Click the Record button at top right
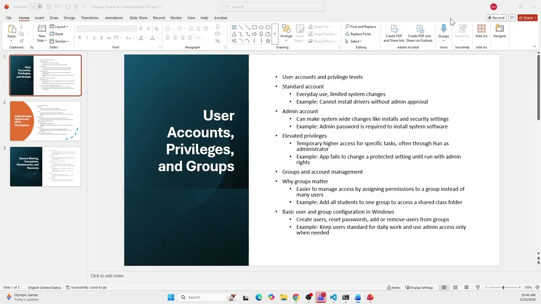 (496, 18)
